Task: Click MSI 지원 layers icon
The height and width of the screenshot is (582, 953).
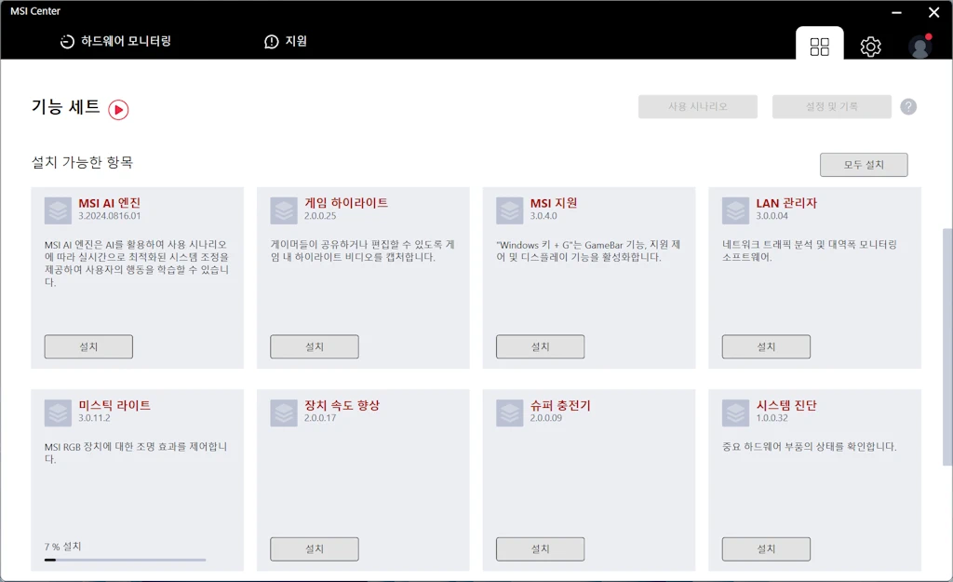Action: pos(510,210)
